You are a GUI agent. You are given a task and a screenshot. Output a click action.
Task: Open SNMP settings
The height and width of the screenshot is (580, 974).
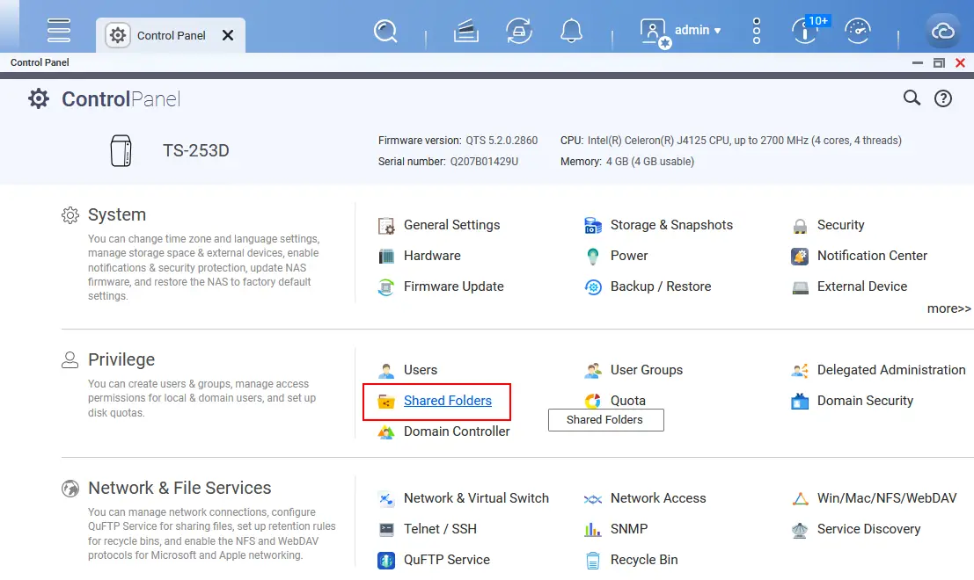coord(616,529)
